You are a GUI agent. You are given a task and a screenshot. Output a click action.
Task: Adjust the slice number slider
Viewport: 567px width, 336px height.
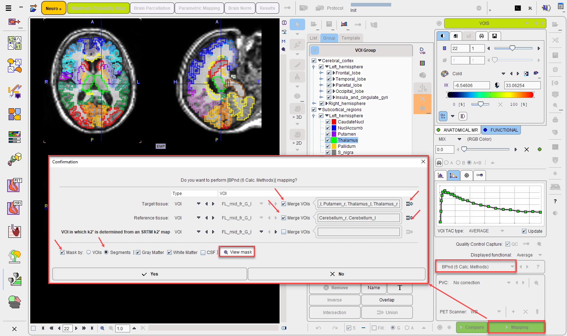[513, 48]
